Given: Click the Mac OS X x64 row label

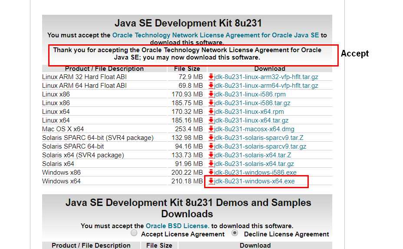Looking at the screenshot, I should (x=63, y=129).
